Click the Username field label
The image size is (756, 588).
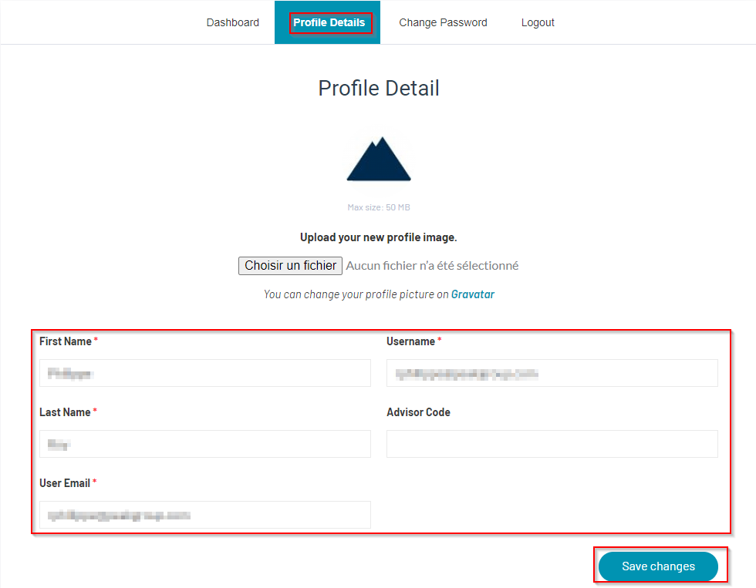click(x=411, y=341)
